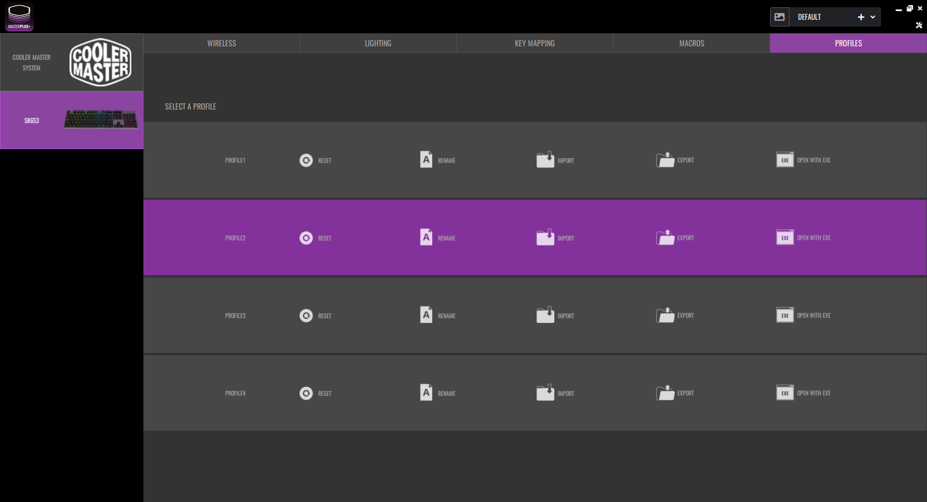Click the Export icon for PROFILE1
This screenshot has width=927, height=502.
(665, 160)
